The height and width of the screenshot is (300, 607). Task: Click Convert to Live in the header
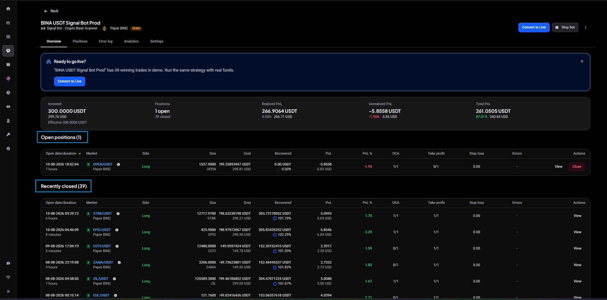tap(534, 27)
